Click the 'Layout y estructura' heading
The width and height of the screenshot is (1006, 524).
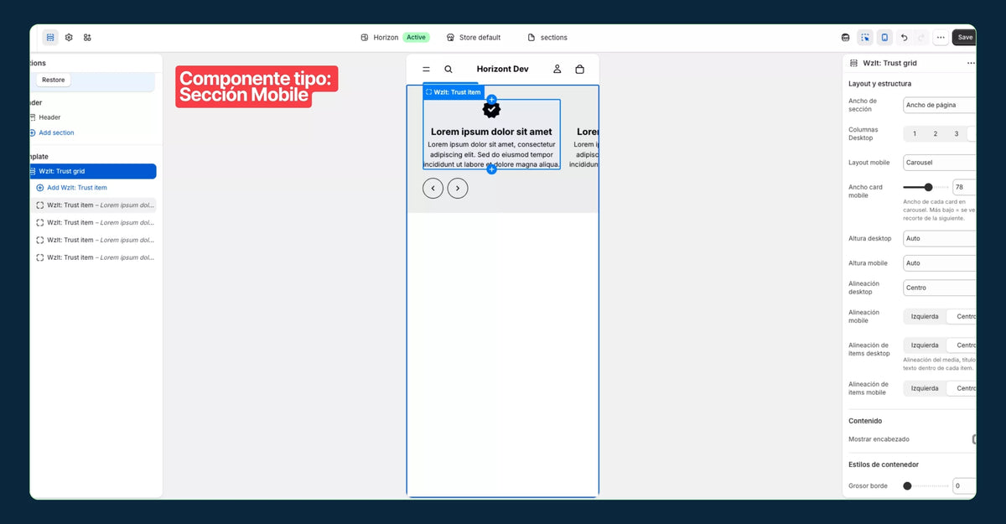pos(879,84)
